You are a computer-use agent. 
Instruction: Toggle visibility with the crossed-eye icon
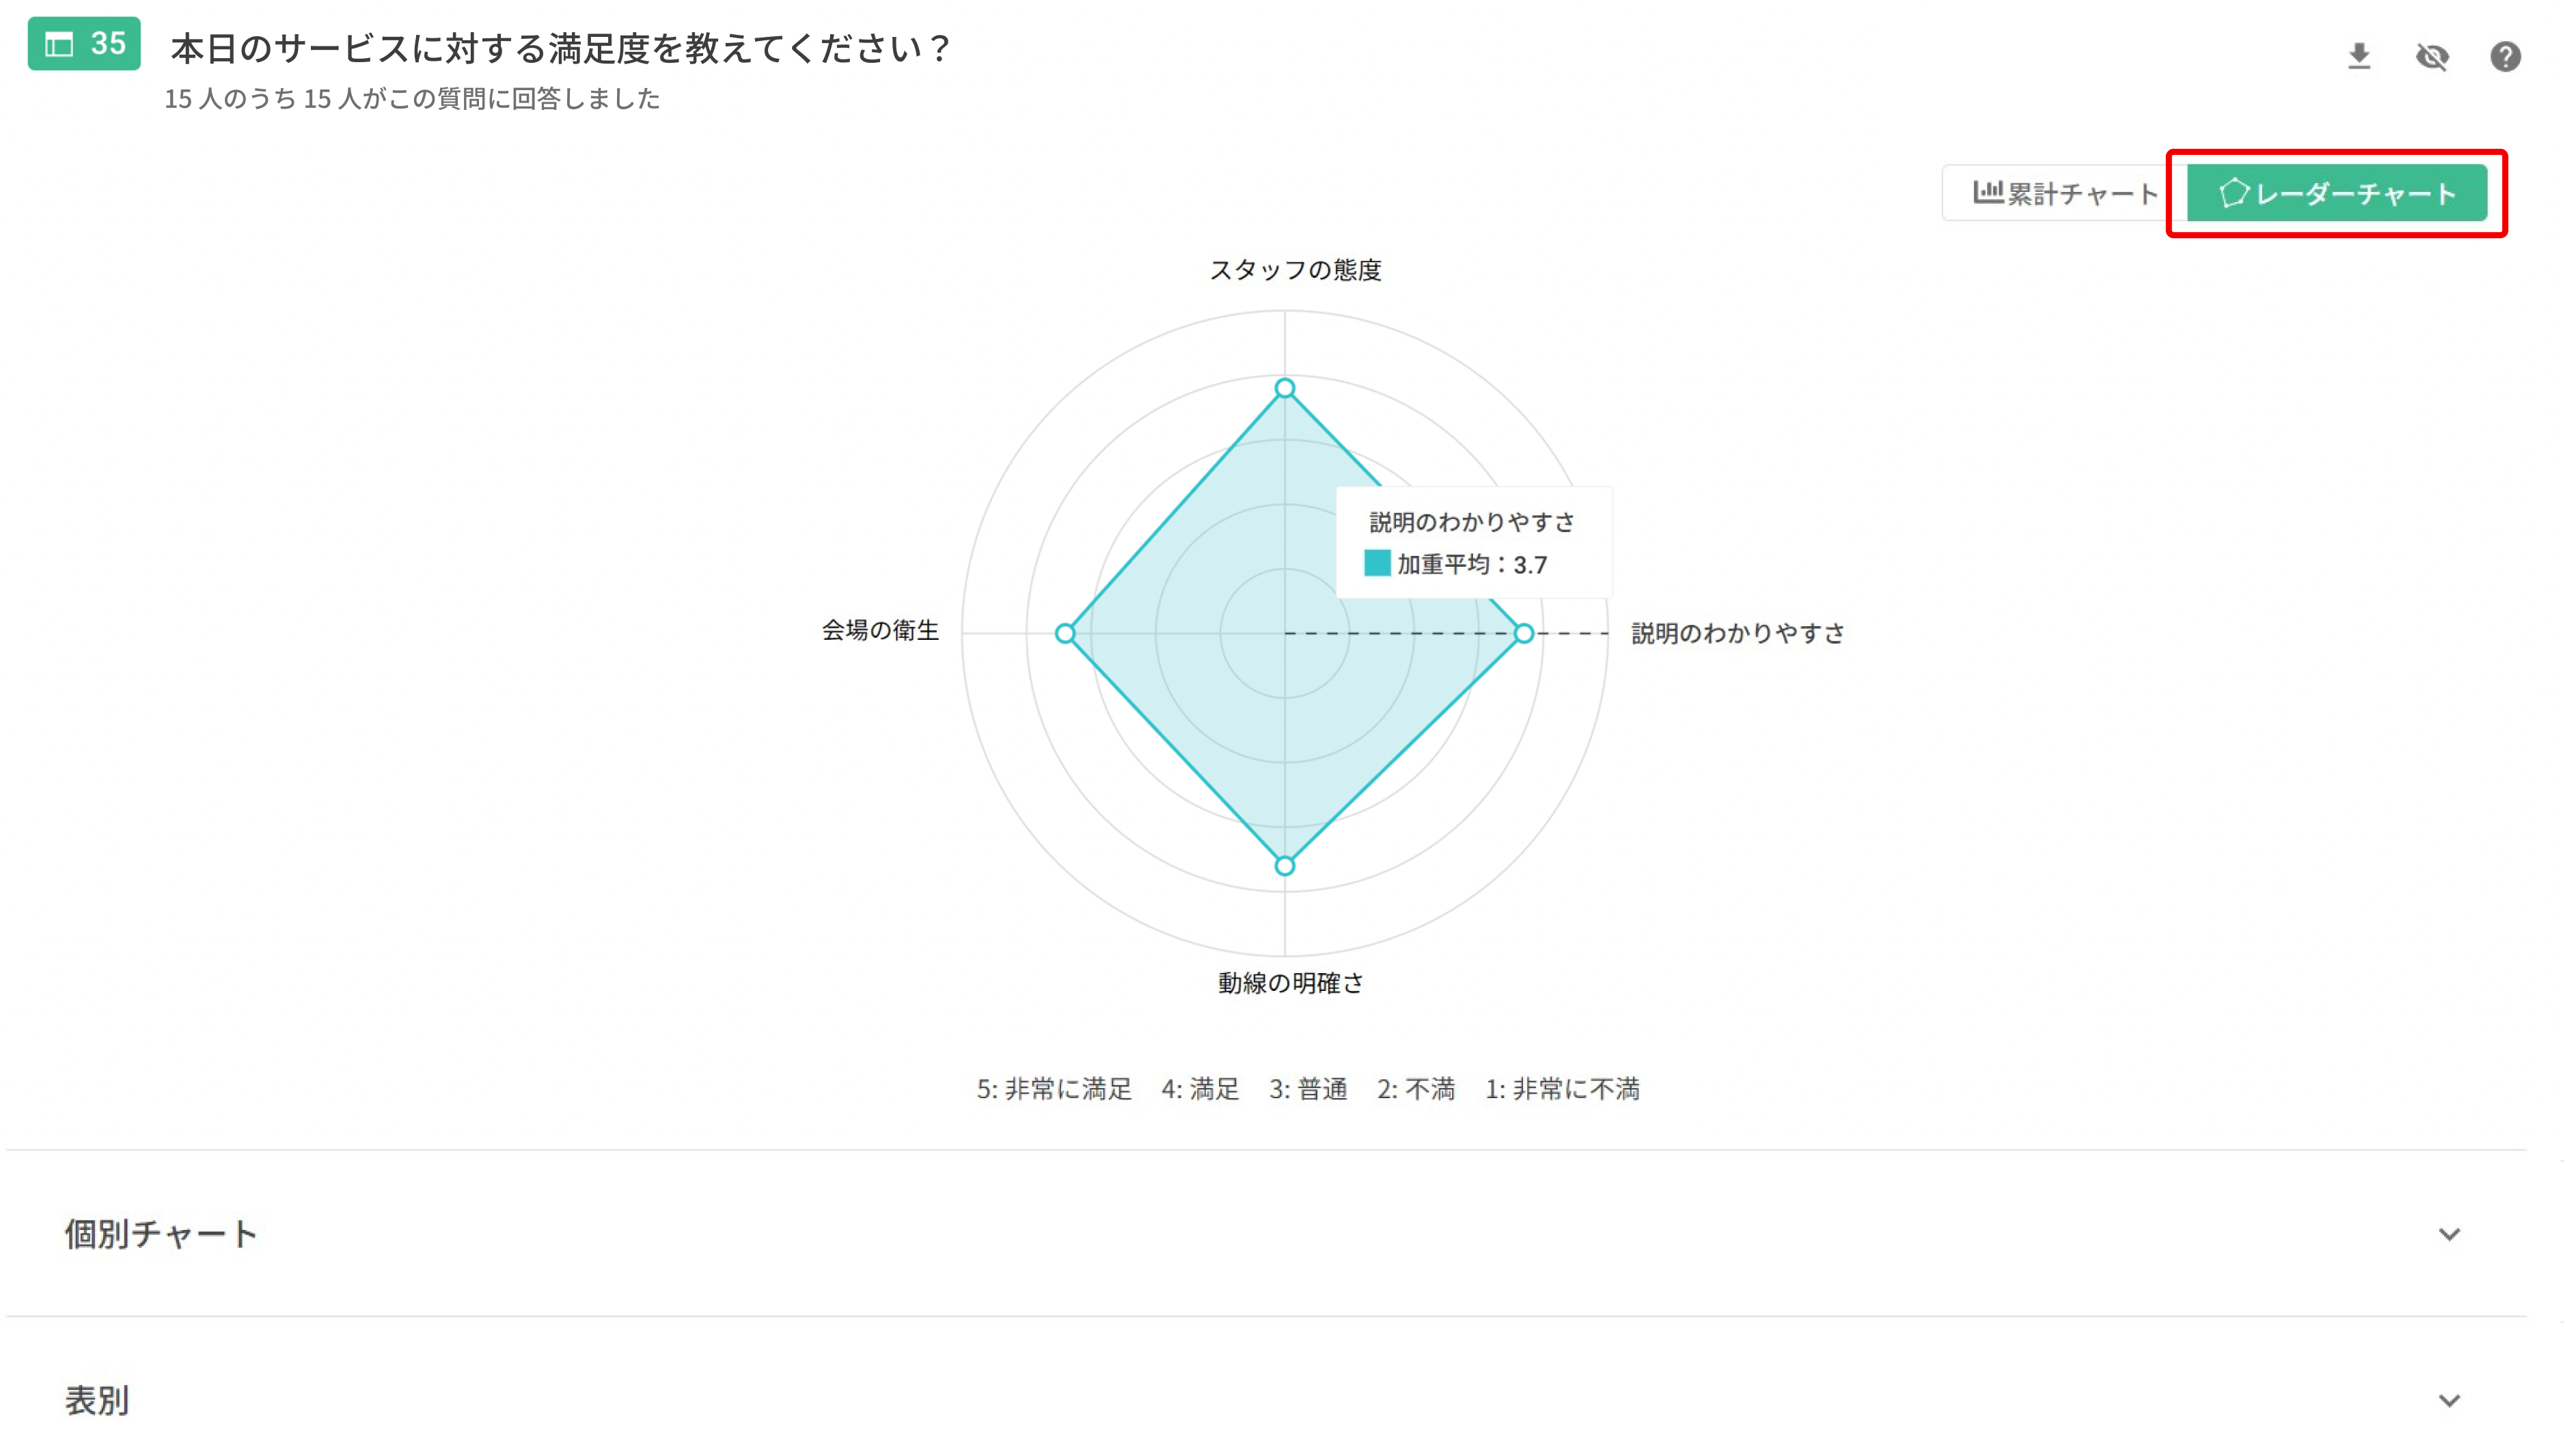[2431, 57]
